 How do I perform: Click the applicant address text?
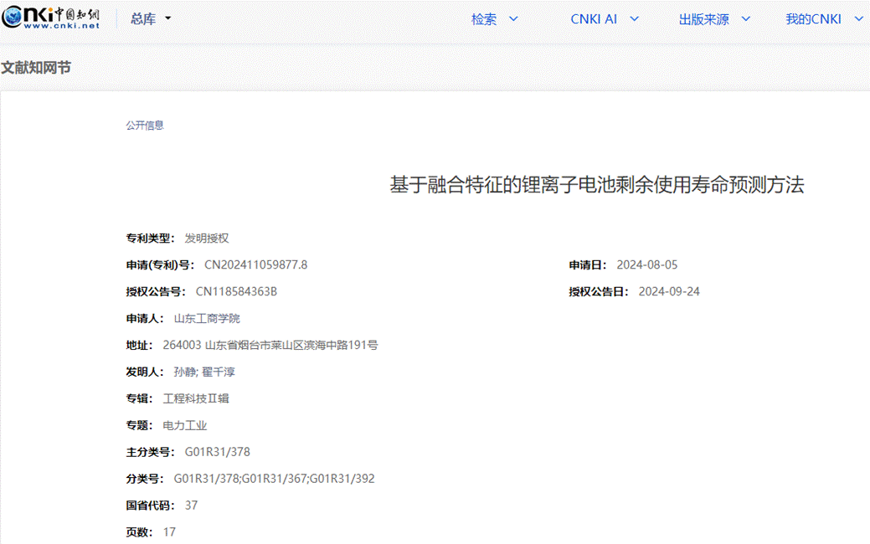tap(270, 345)
